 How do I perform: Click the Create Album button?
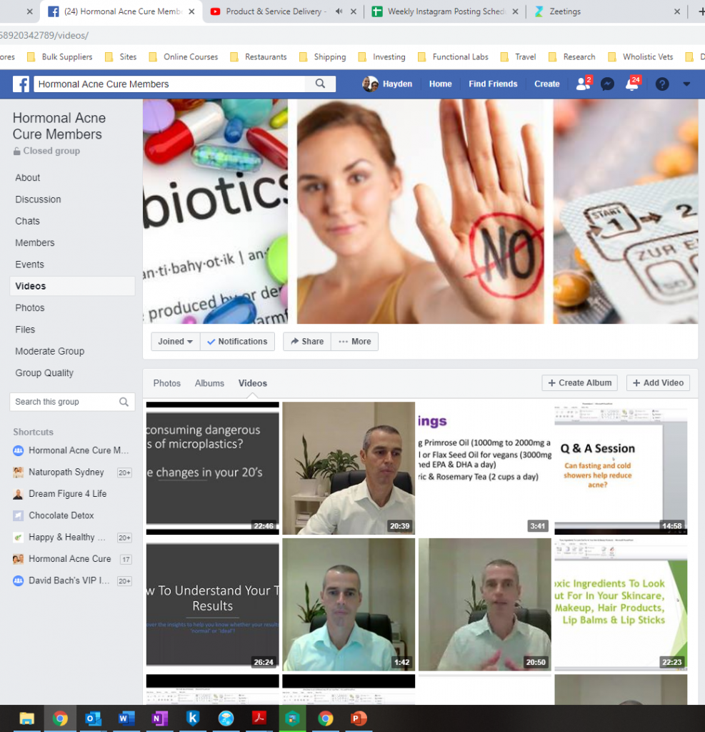point(580,383)
